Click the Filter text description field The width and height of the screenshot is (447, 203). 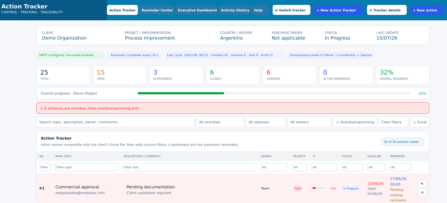tap(189, 167)
